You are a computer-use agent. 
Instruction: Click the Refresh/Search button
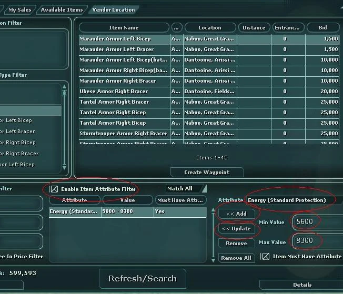coord(143,279)
